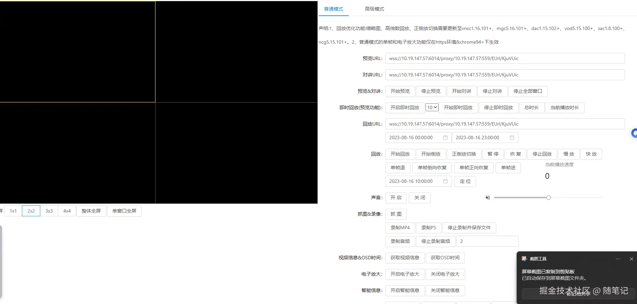Click 停止录制音频 button

point(436,241)
